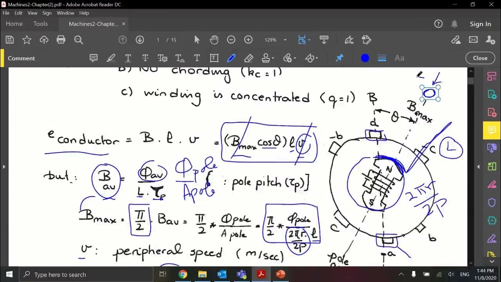Toggle the Keep tool selected pin

(339, 58)
